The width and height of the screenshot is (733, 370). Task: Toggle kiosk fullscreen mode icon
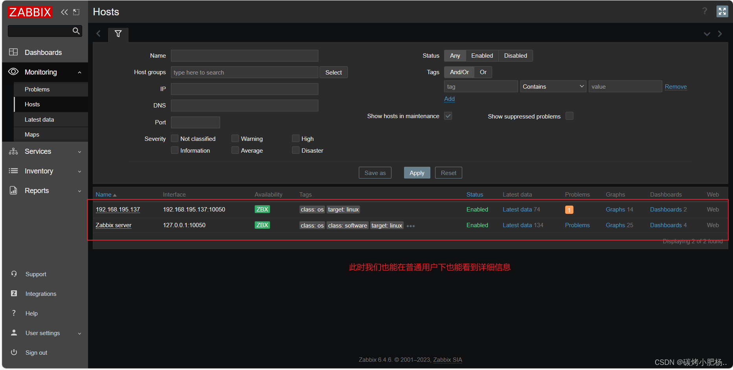pos(722,11)
